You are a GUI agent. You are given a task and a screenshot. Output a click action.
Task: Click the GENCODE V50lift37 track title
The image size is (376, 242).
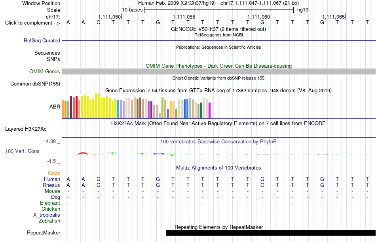click(x=218, y=29)
